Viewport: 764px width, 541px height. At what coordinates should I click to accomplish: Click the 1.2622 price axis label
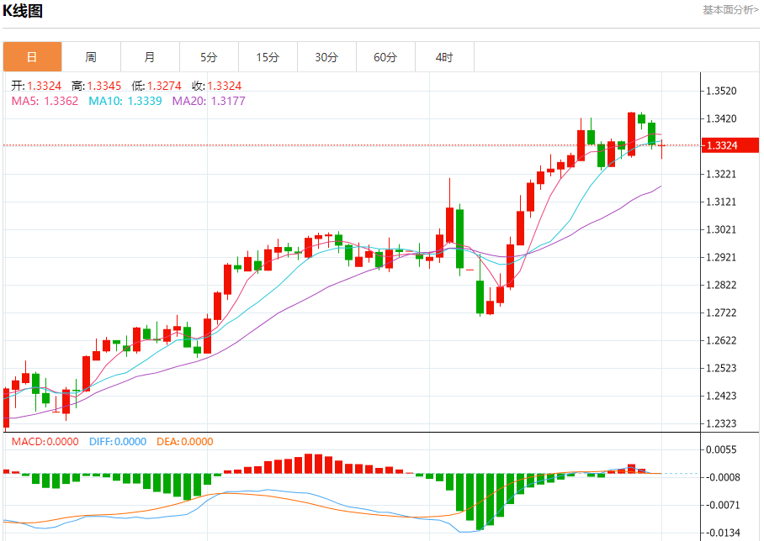pos(722,340)
